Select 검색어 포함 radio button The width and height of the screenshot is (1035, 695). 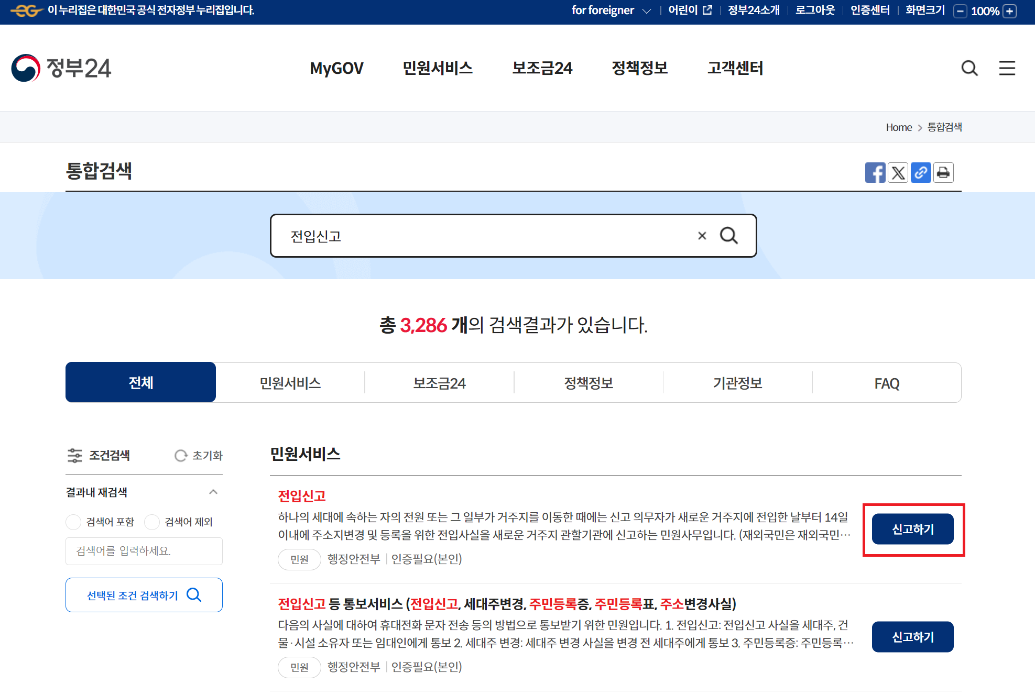pos(74,522)
